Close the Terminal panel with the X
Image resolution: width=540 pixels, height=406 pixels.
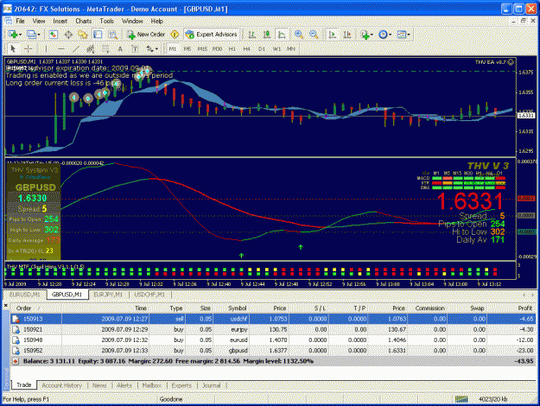5,306
